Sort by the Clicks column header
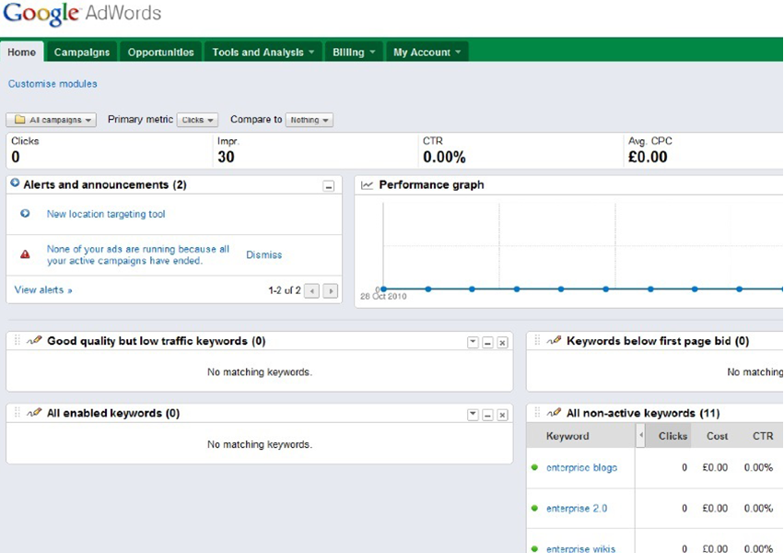 [x=673, y=436]
